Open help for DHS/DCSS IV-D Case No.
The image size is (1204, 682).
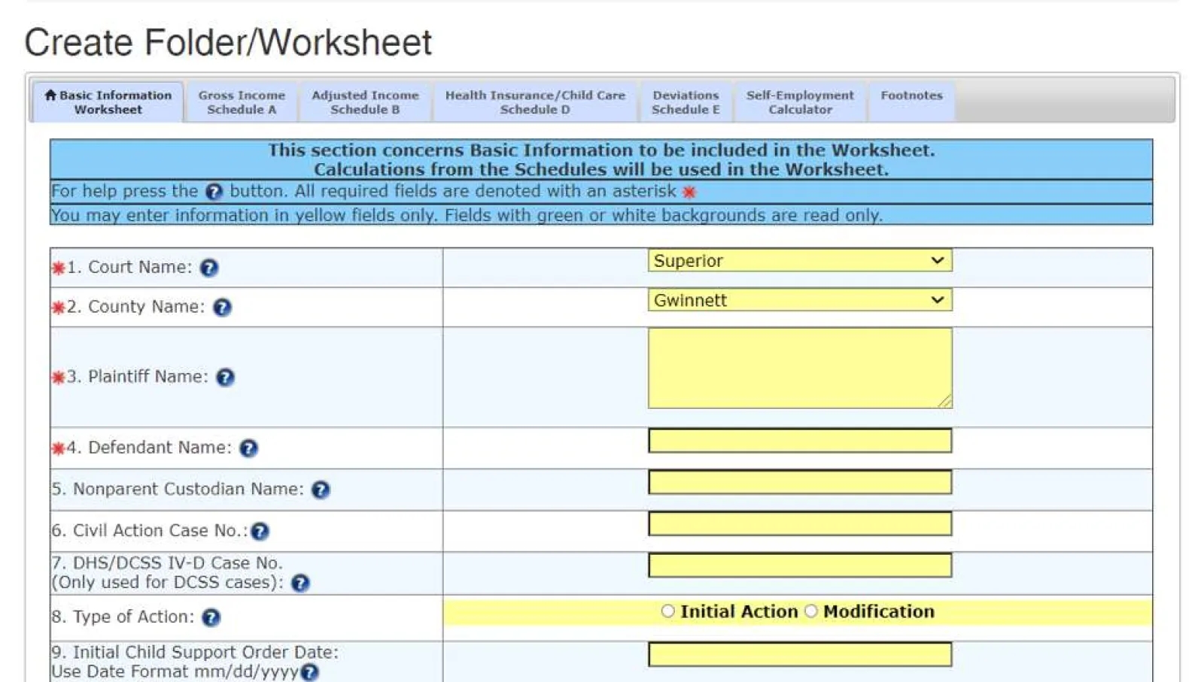[x=299, y=583]
